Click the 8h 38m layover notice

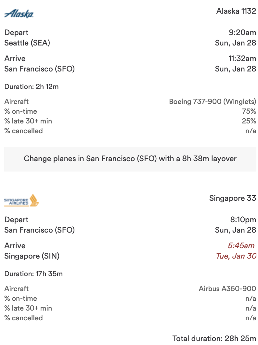click(x=130, y=159)
